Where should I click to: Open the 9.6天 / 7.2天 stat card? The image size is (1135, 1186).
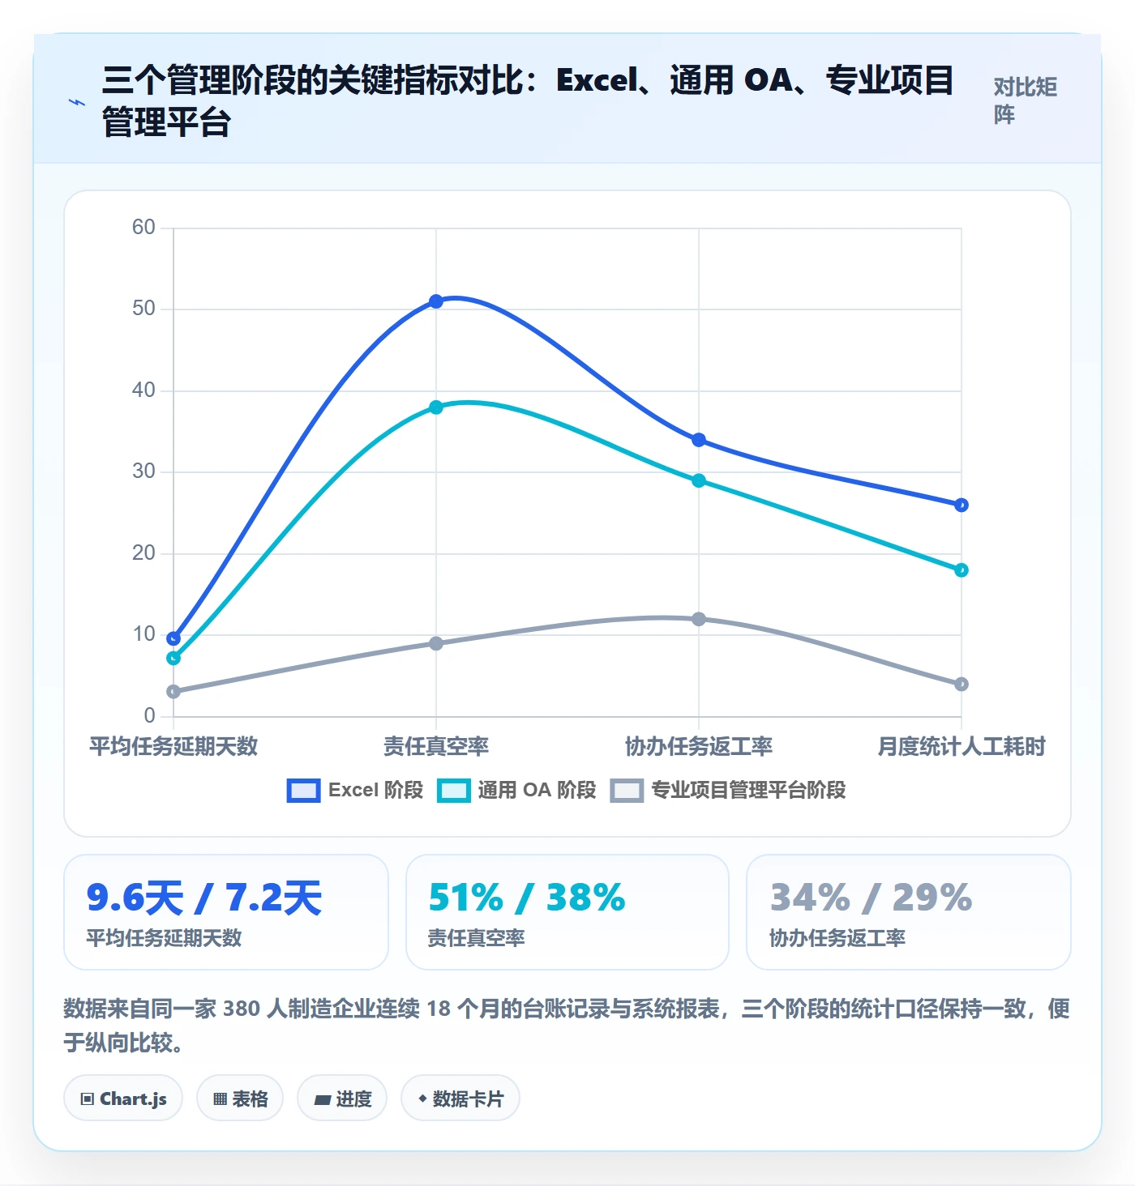pyautogui.click(x=226, y=912)
